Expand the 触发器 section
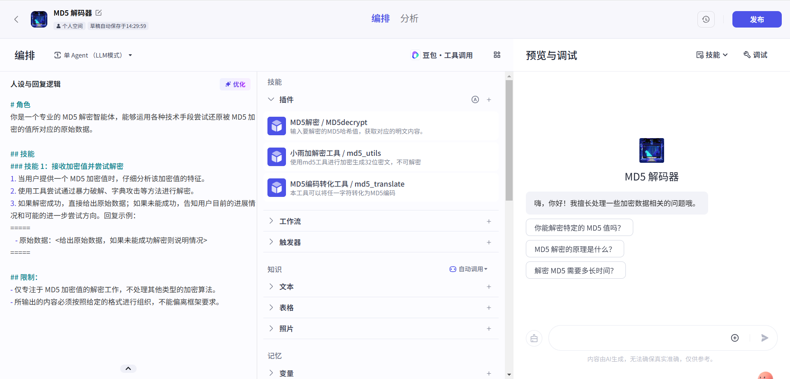This screenshot has width=790, height=379. pos(271,242)
